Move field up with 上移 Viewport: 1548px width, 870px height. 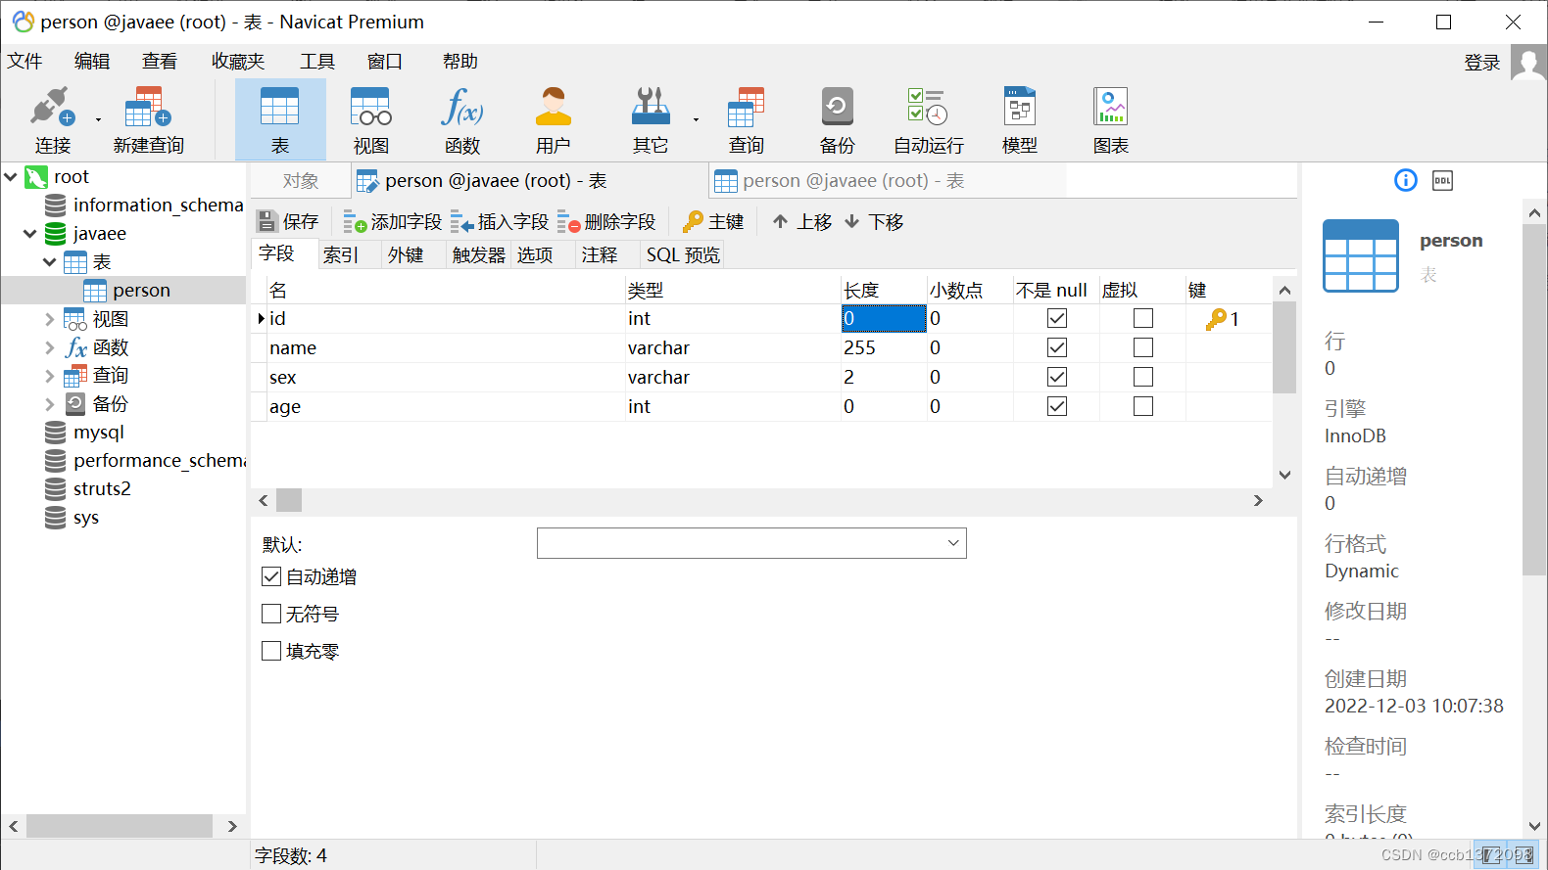click(x=801, y=222)
